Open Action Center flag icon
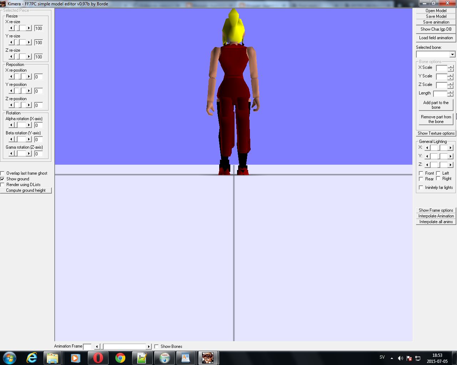The image size is (457, 365). pyautogui.click(x=409, y=358)
